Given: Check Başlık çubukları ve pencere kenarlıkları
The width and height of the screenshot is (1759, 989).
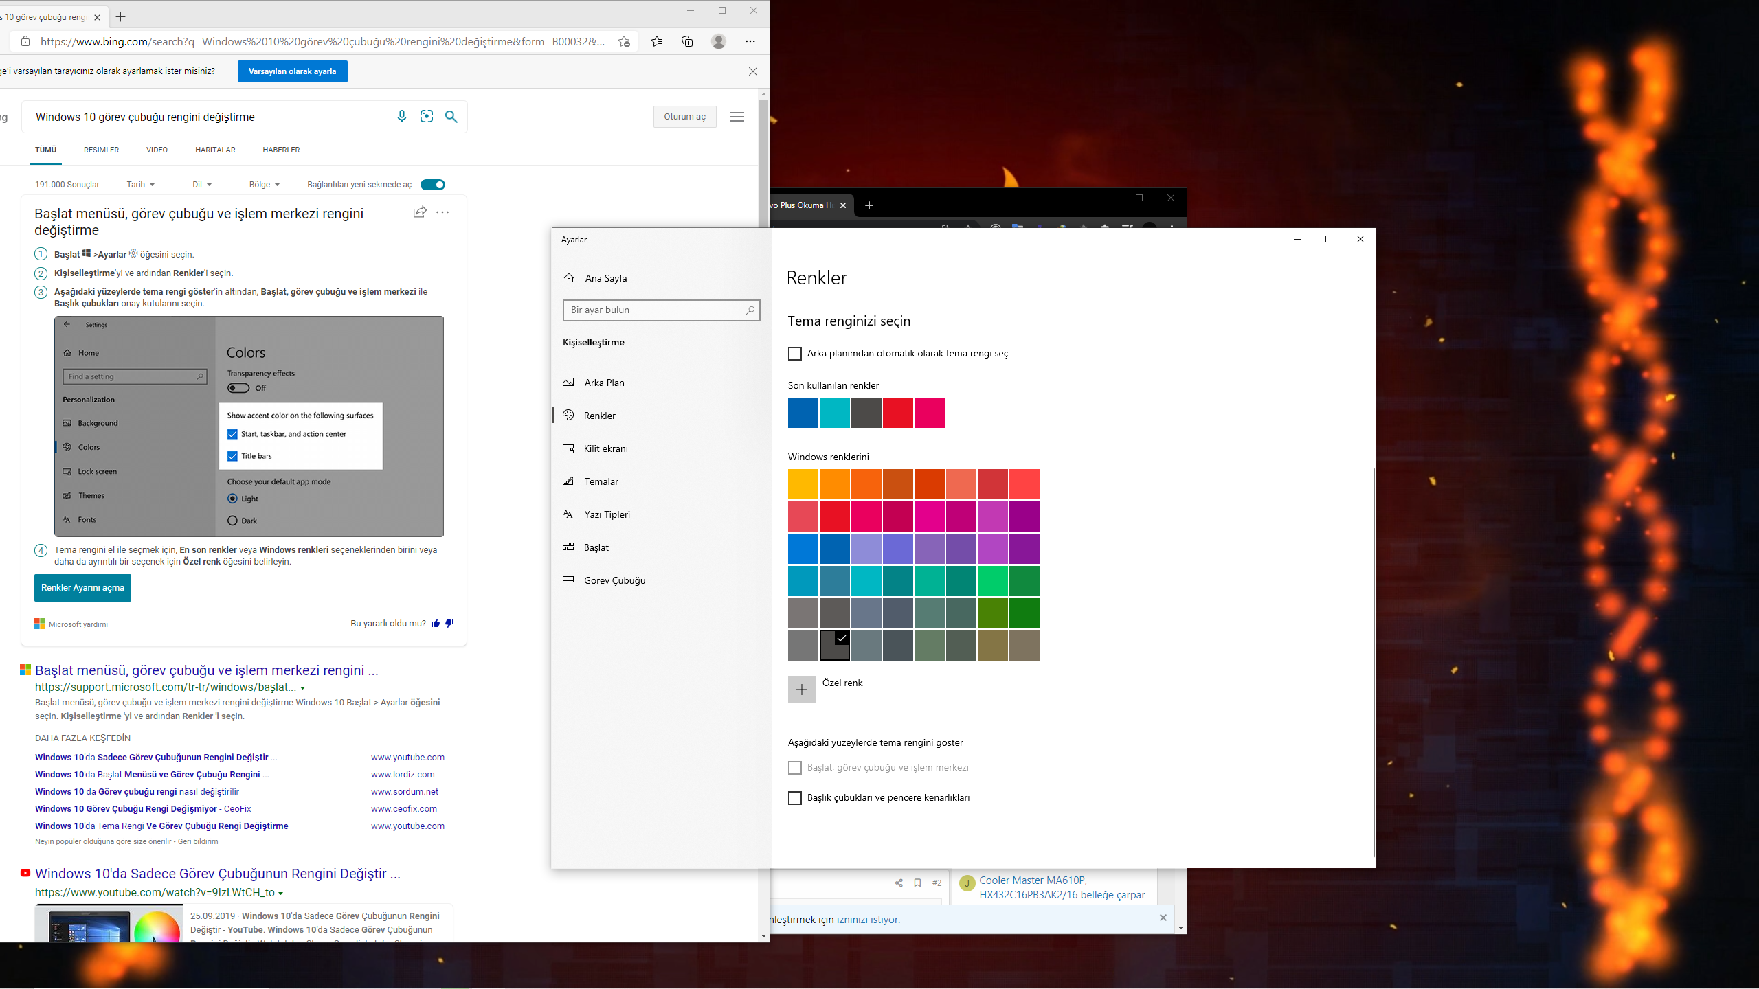Looking at the screenshot, I should (795, 798).
